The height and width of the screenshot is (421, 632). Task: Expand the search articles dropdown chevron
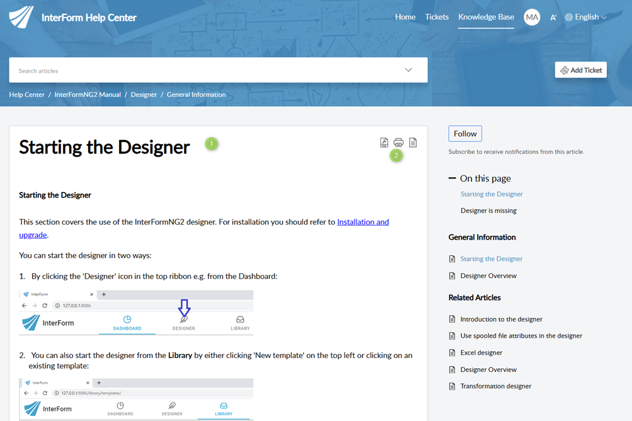pos(409,70)
